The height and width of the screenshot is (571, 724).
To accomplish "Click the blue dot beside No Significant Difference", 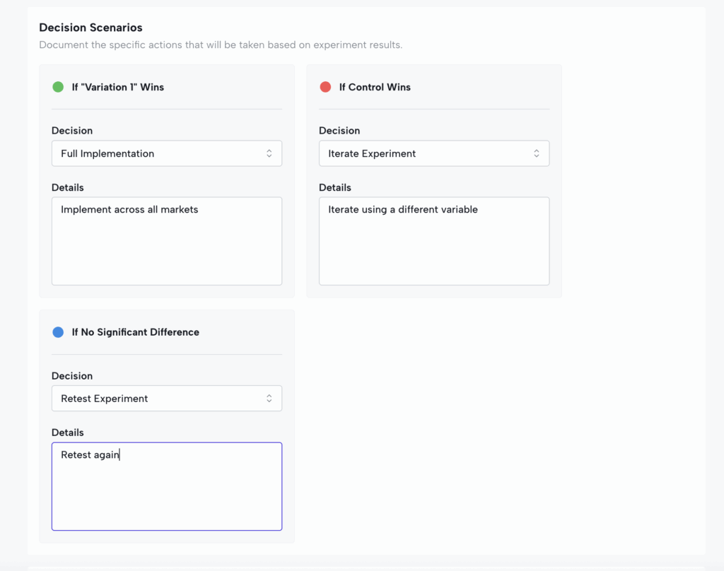I will point(58,332).
